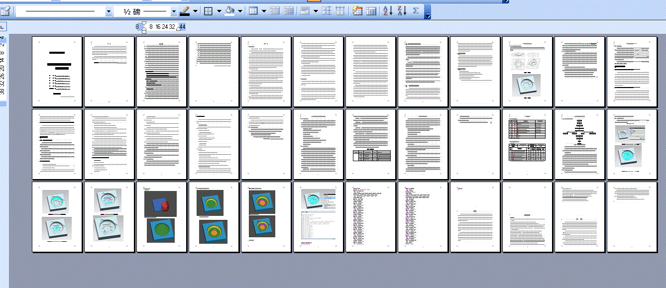
Task: Open the cell alignment dropdown arrow
Action: tap(316, 11)
